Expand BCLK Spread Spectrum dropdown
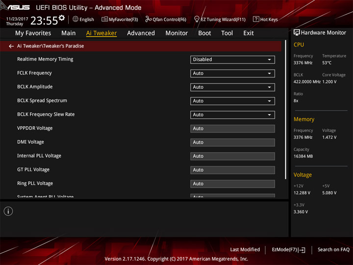The height and width of the screenshot is (265, 353). coord(232,101)
